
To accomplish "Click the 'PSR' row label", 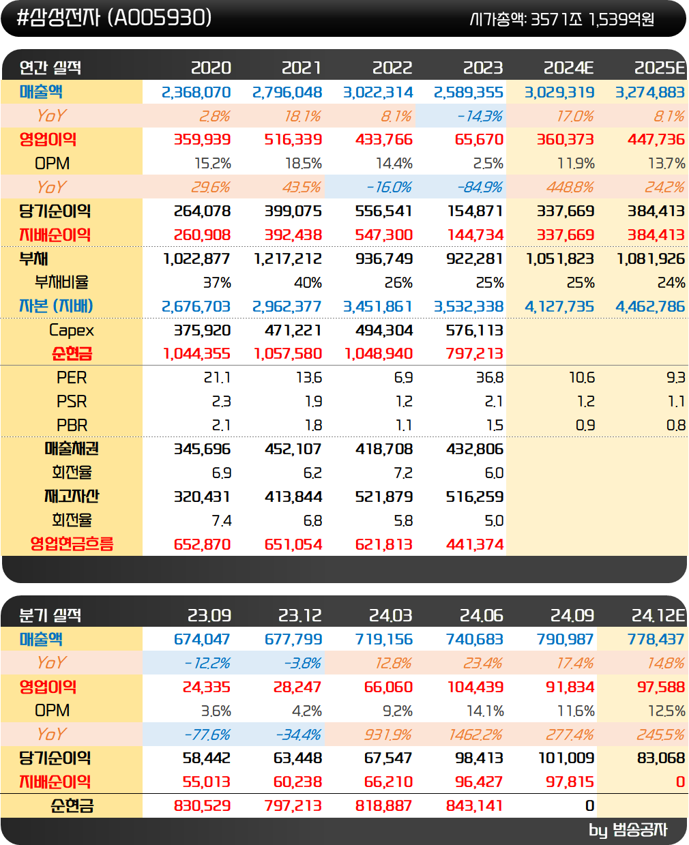I will pos(72,402).
